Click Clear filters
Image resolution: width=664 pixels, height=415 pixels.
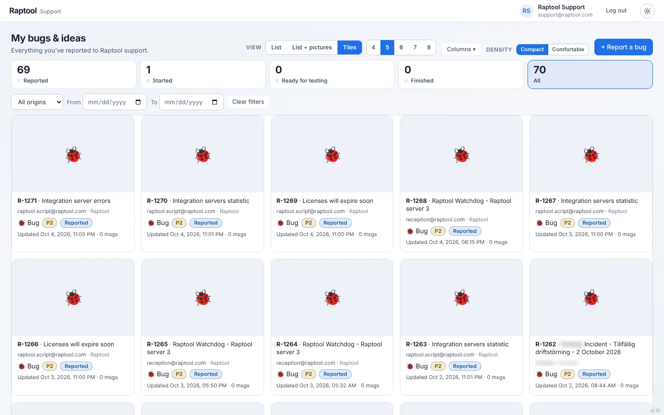pyautogui.click(x=248, y=102)
